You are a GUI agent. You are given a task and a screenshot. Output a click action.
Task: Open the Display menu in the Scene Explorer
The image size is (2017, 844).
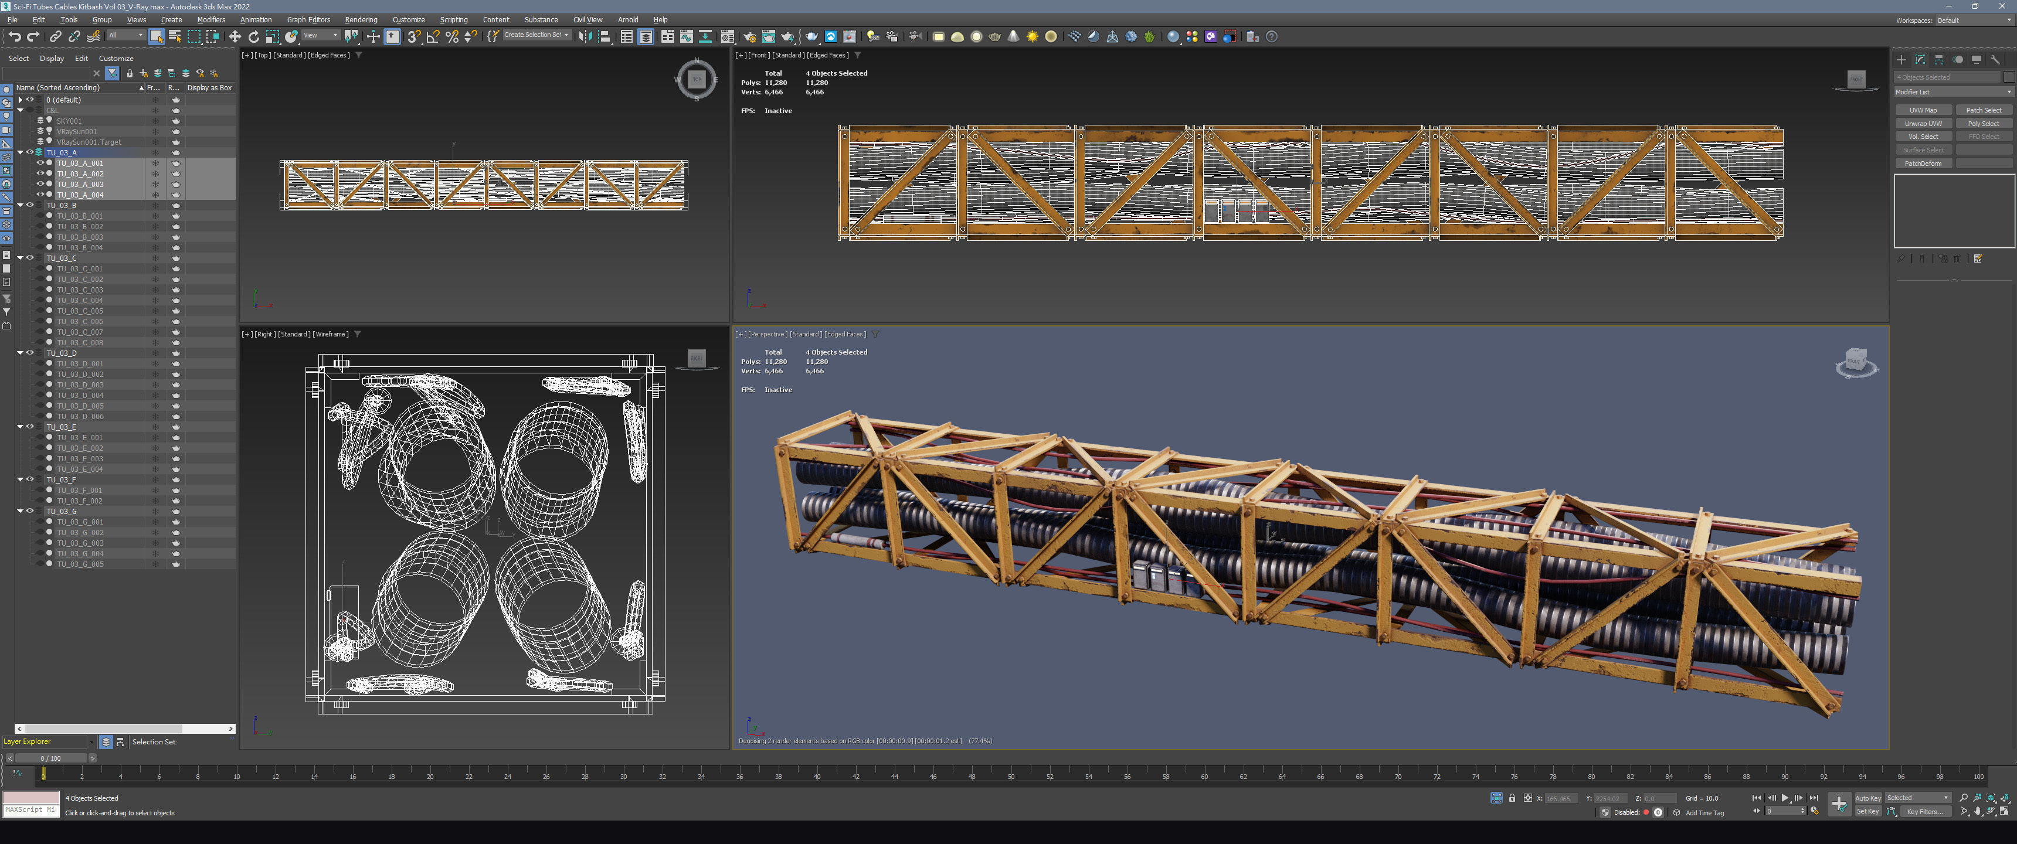pos(52,59)
